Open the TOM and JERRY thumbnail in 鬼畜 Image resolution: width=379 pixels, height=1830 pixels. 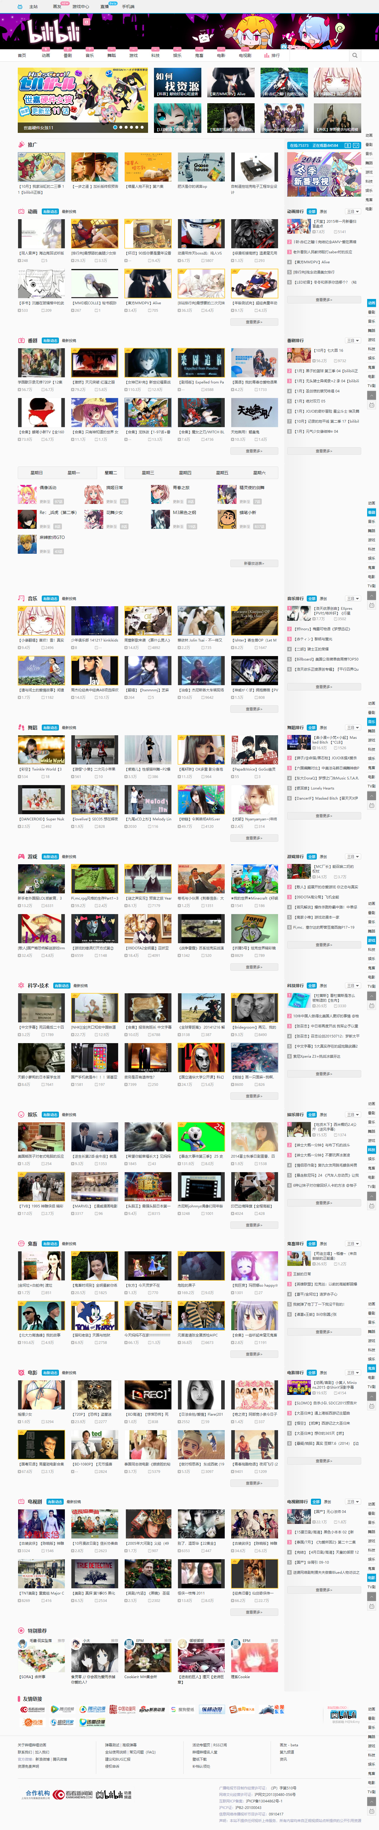click(x=94, y=1316)
